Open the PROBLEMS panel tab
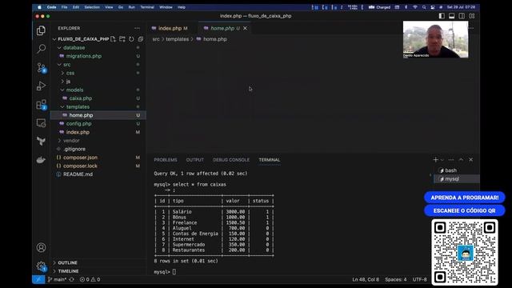Image resolution: width=512 pixels, height=288 pixels. pos(166,160)
